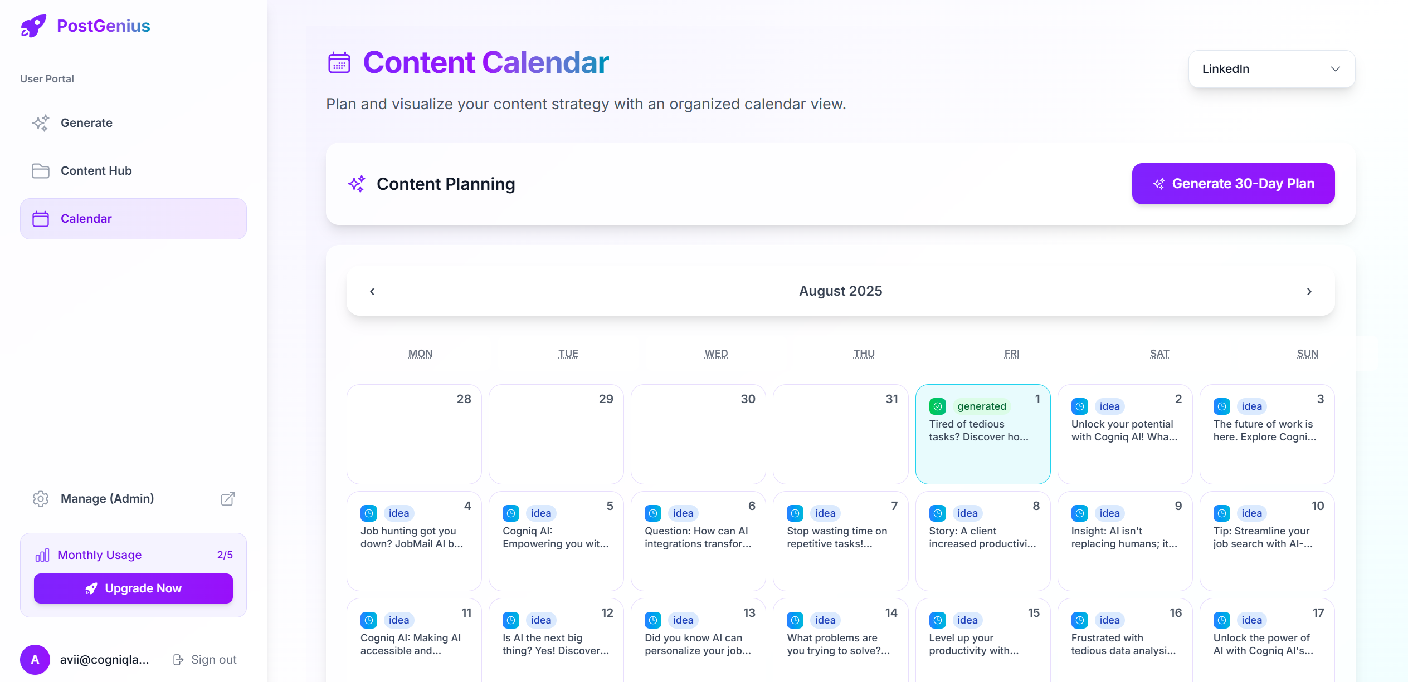This screenshot has height=682, width=1408.
Task: Click the PostGenius rocket logo icon
Action: pos(33,26)
